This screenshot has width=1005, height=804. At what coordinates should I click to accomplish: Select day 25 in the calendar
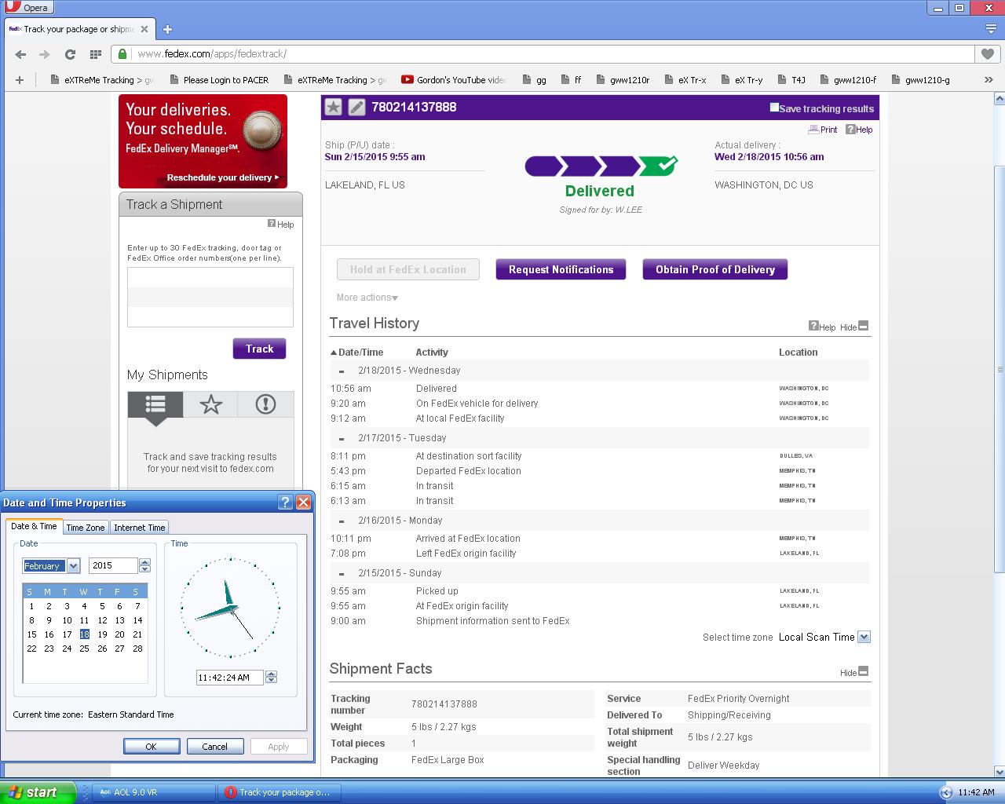84,649
